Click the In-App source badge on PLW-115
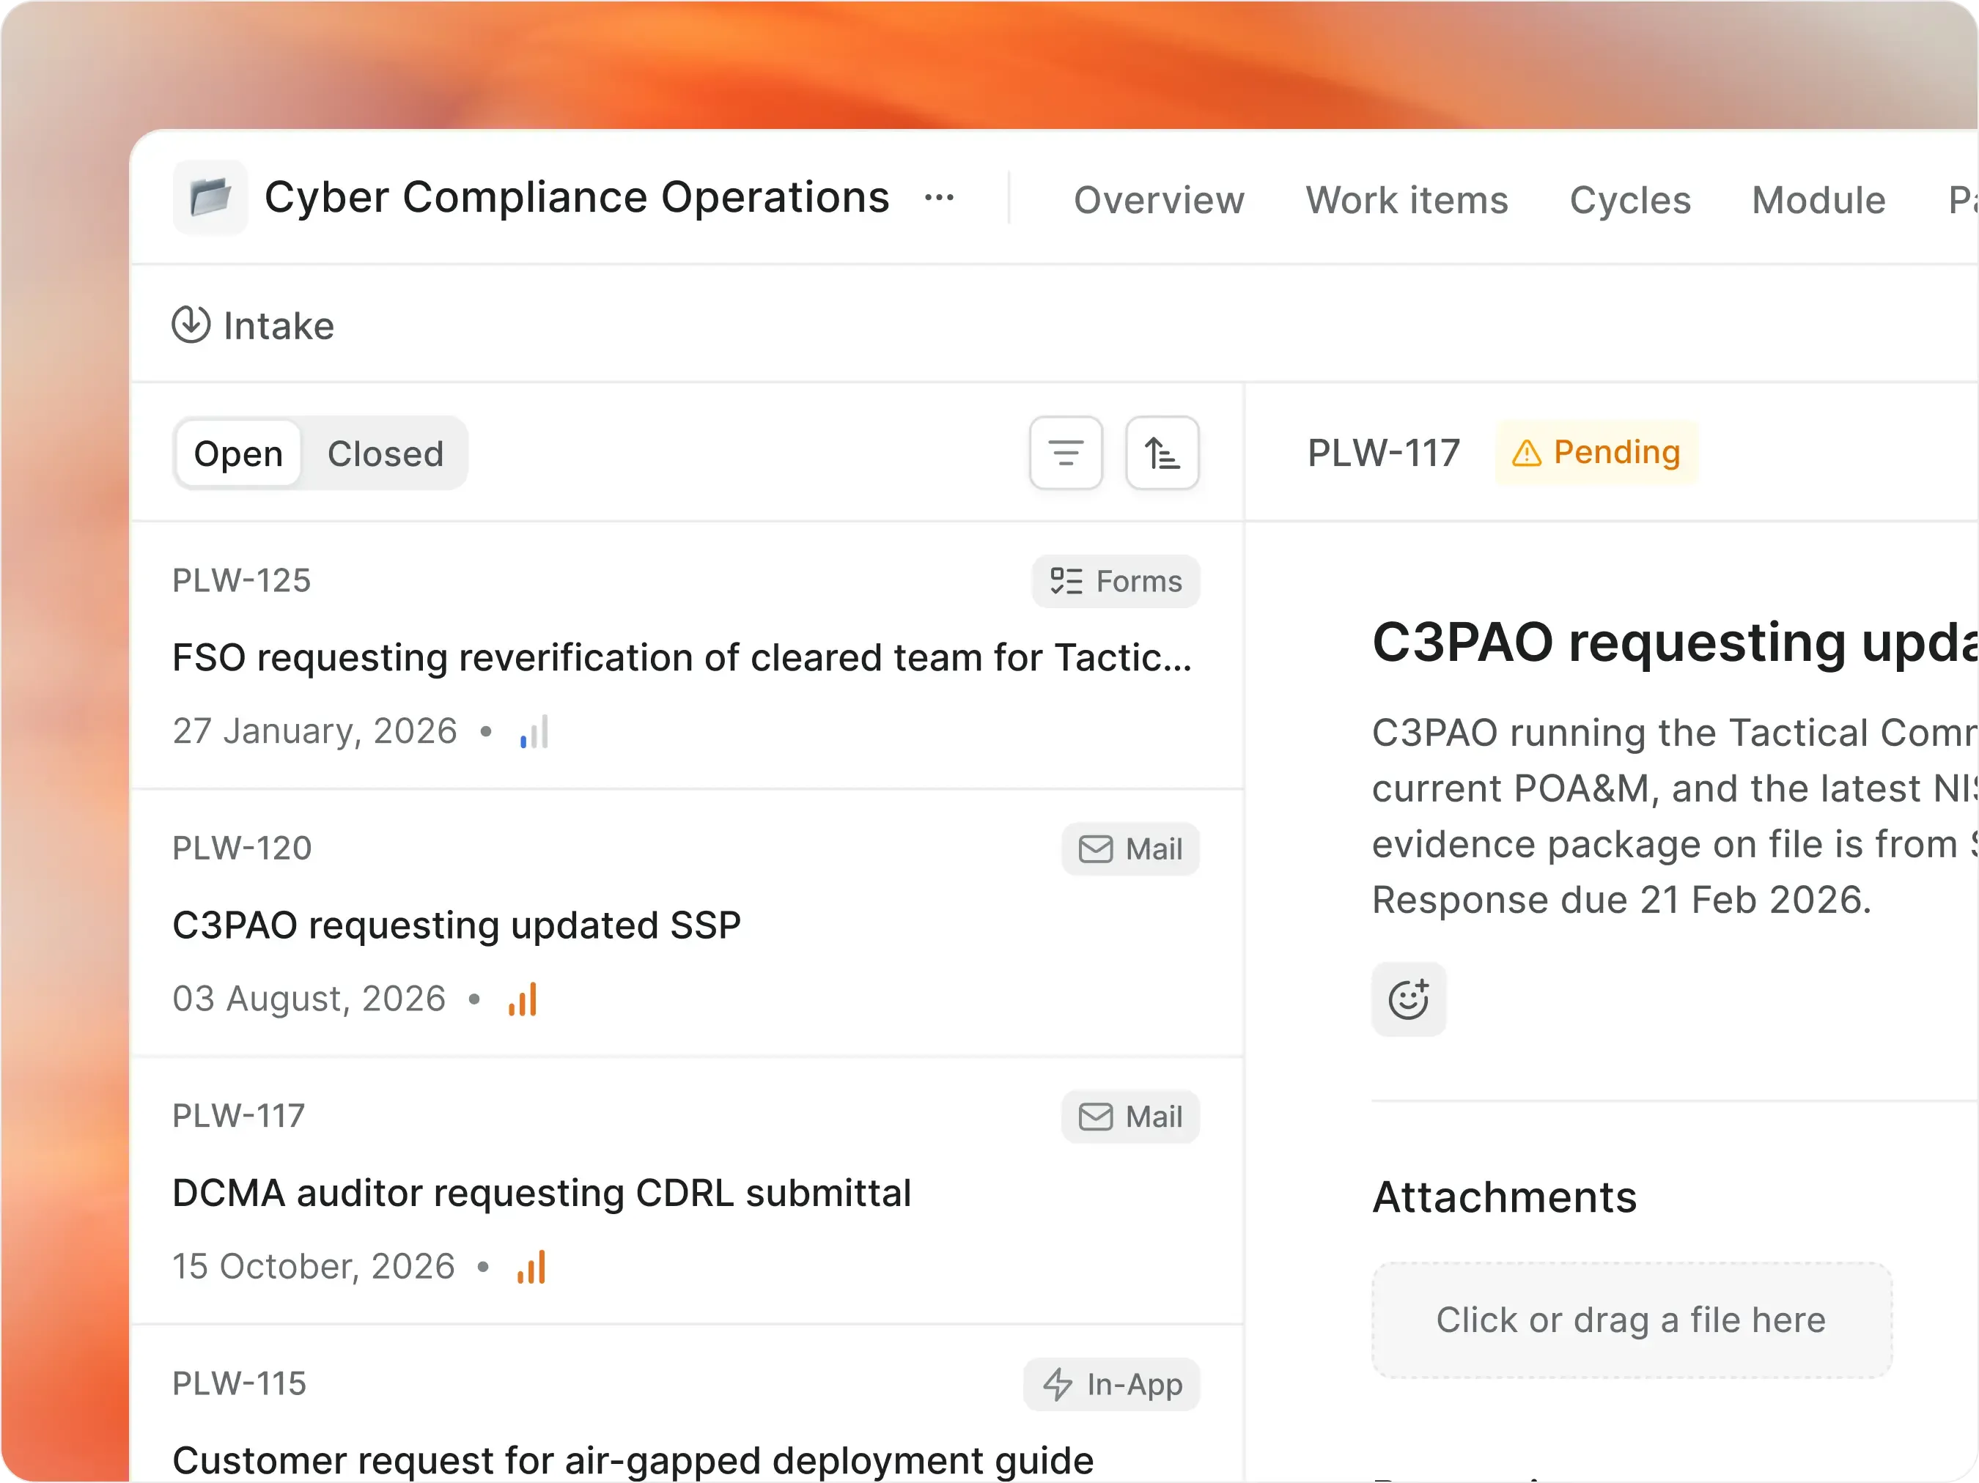Screen dimensions: 1979x1483 [x=1111, y=1385]
